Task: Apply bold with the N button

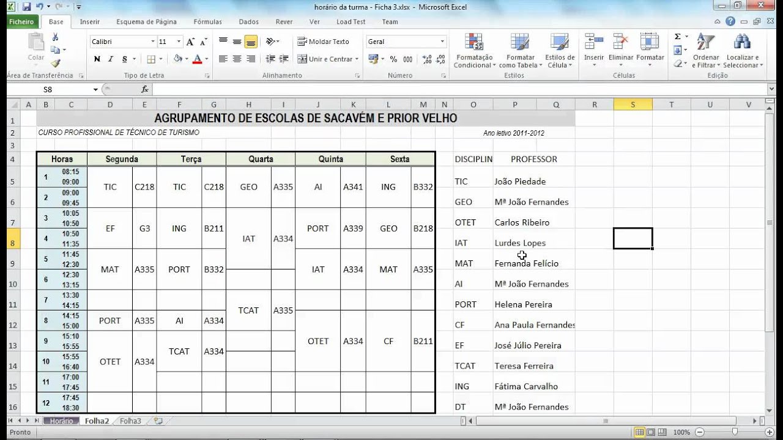Action: click(x=97, y=59)
